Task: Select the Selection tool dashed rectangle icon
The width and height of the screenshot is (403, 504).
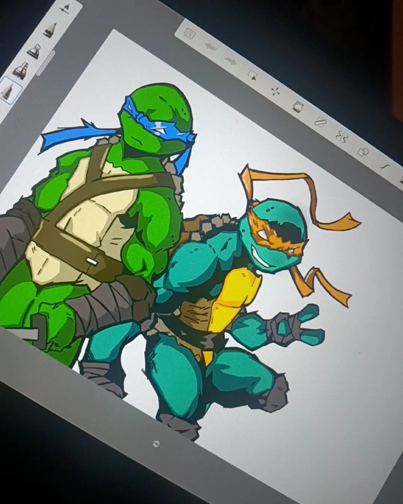Action: [253, 75]
